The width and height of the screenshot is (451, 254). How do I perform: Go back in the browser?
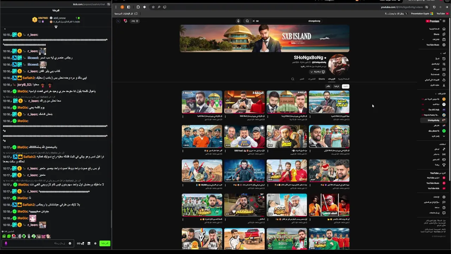tap(446, 7)
